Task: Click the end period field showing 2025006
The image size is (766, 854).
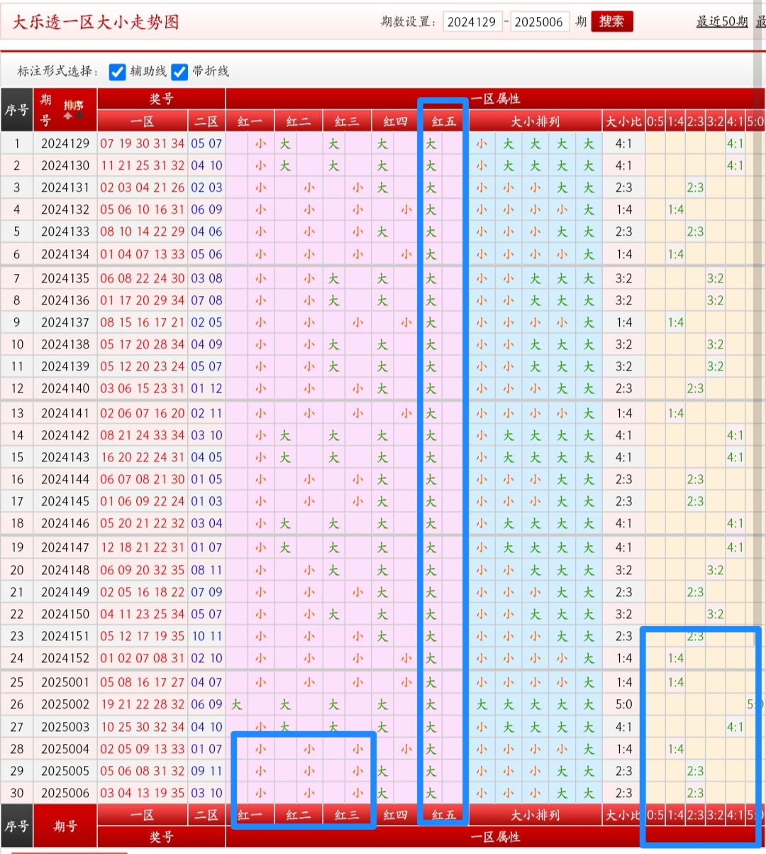Action: point(538,22)
